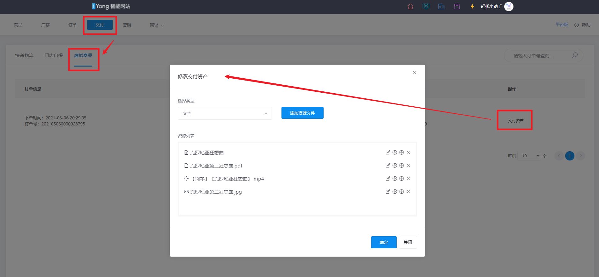Open the 平台版 link
Image resolution: width=599 pixels, height=277 pixels.
562,25
